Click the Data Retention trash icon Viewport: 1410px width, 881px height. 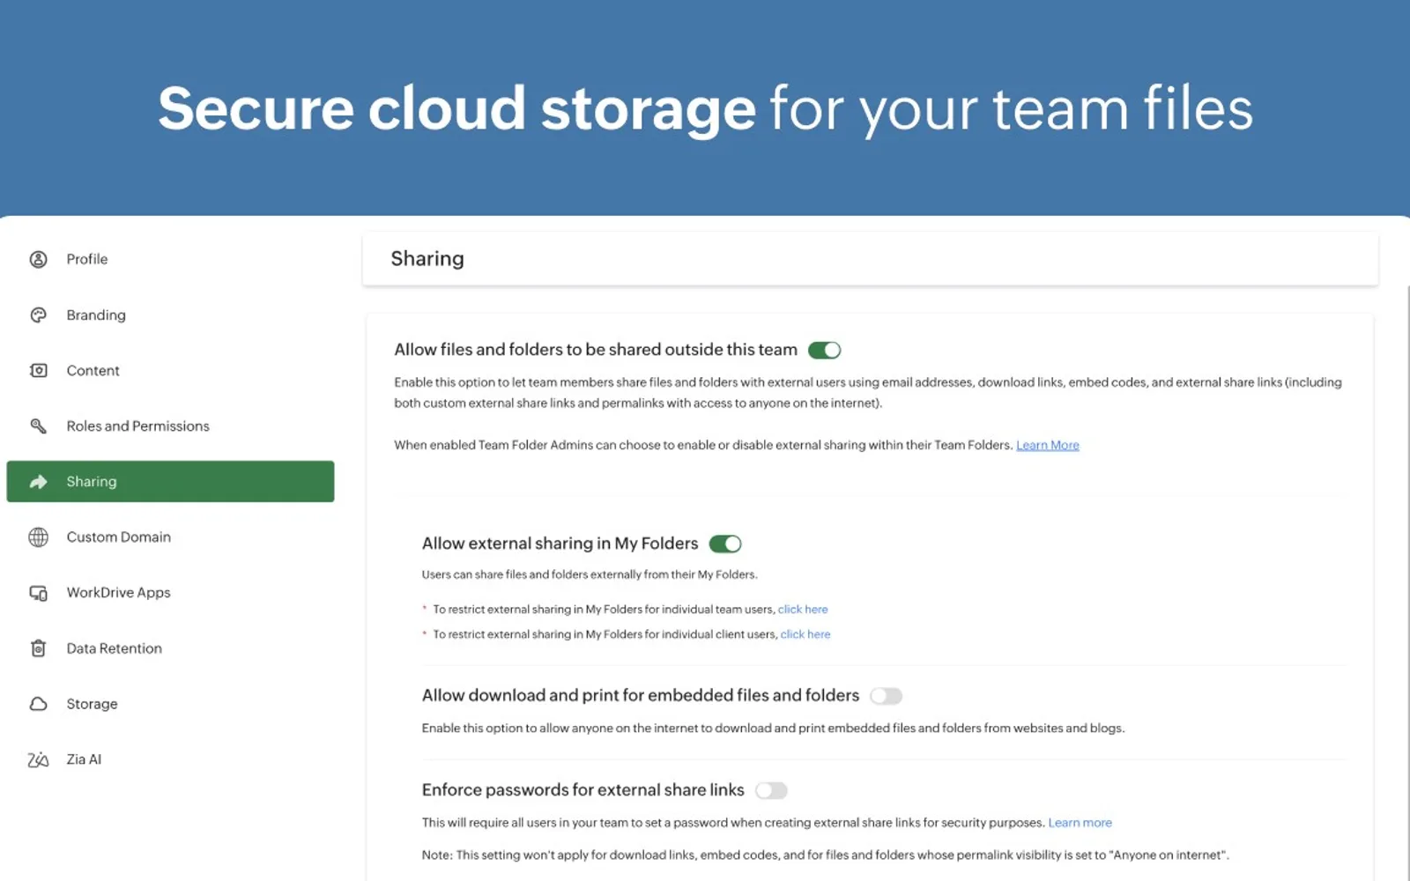tap(38, 648)
